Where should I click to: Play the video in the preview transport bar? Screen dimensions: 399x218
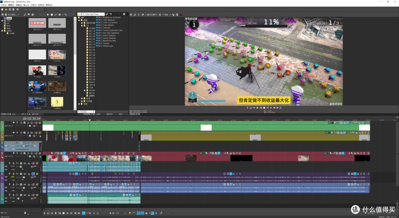(x=258, y=108)
